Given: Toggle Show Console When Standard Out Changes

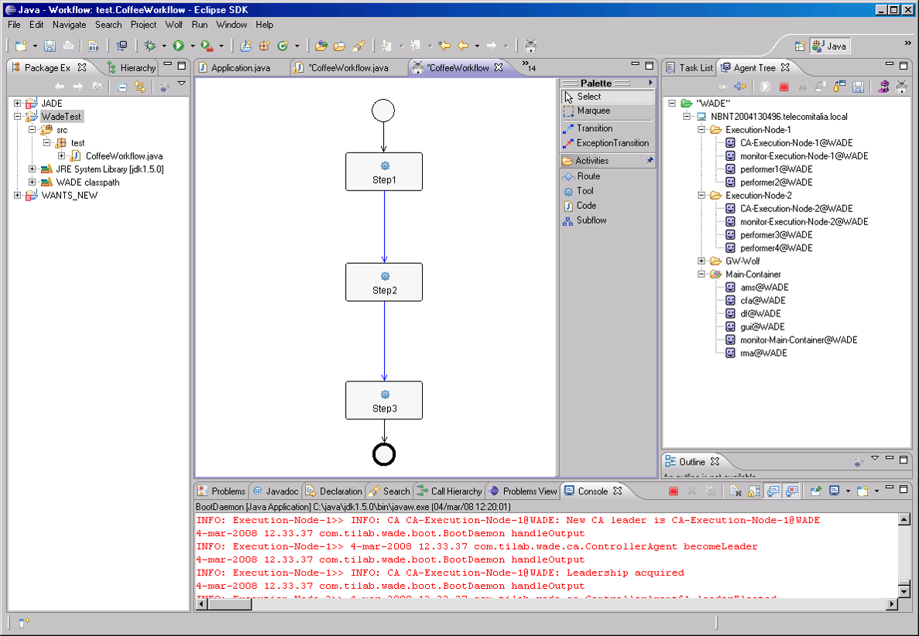Looking at the screenshot, I should click(x=770, y=491).
